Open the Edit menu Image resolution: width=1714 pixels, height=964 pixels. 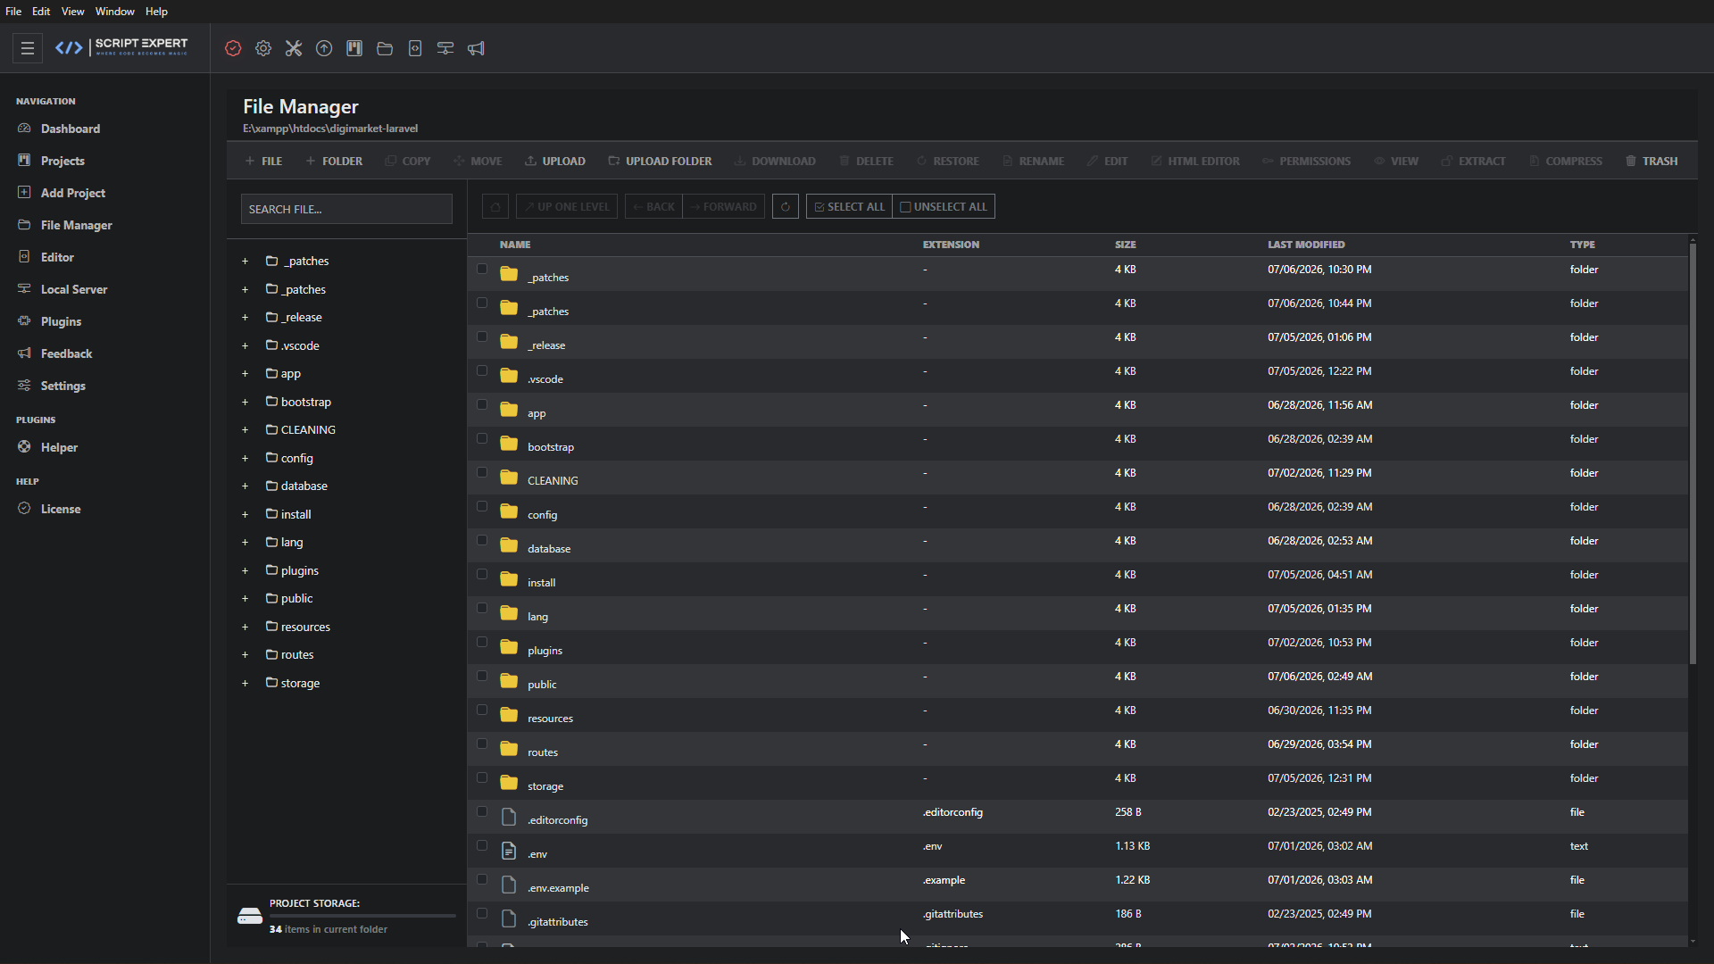41,12
